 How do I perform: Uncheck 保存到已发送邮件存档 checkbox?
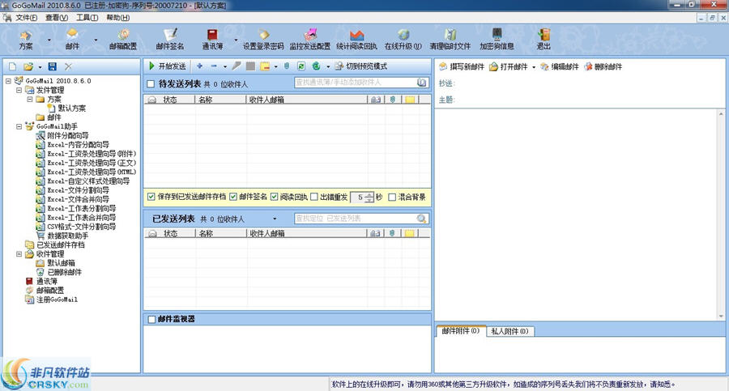(x=151, y=197)
